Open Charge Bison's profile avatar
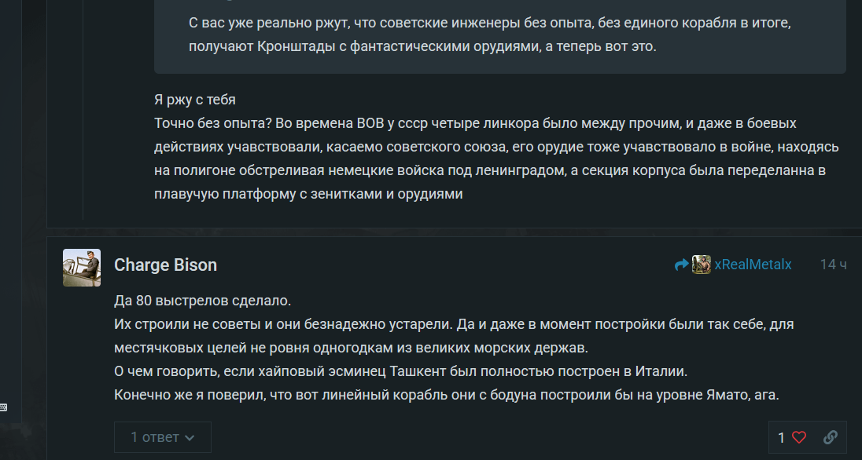This screenshot has width=862, height=460. tap(81, 268)
